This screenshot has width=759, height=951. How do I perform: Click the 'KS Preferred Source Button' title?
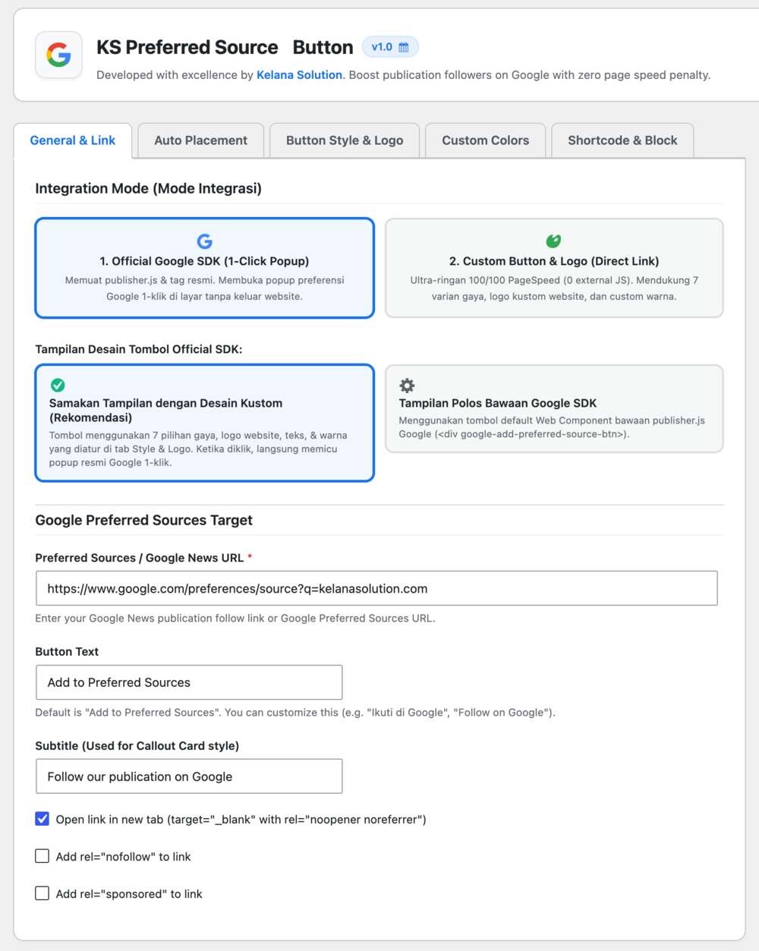(225, 47)
